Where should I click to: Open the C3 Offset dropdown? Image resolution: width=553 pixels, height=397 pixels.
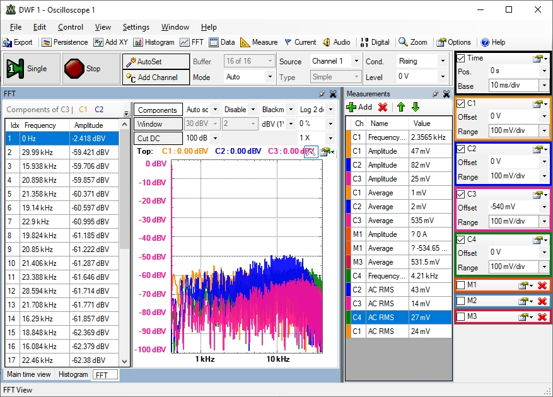click(x=544, y=207)
